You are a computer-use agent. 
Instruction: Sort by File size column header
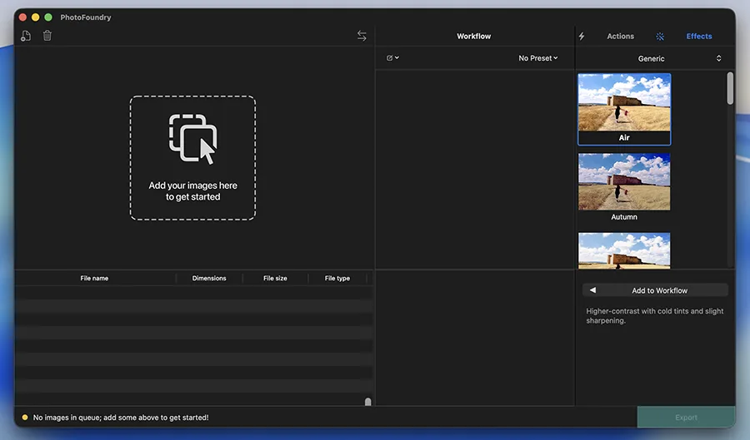point(275,278)
